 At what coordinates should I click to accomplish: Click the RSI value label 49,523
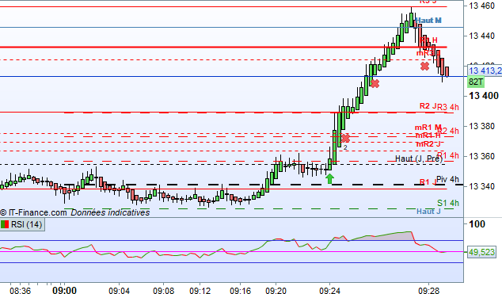481,252
